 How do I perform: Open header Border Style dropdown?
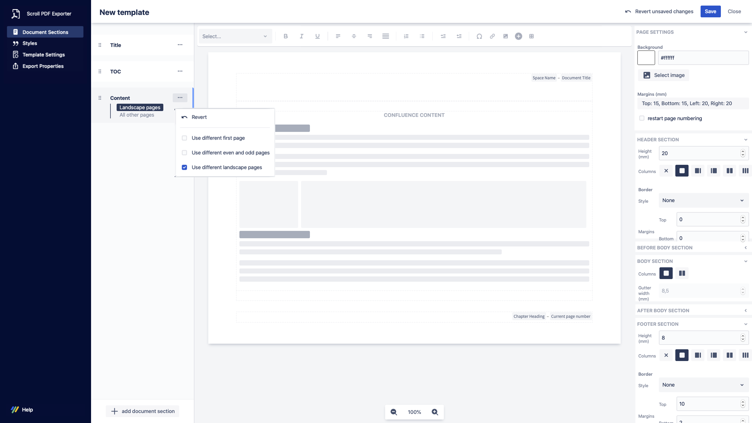(703, 200)
